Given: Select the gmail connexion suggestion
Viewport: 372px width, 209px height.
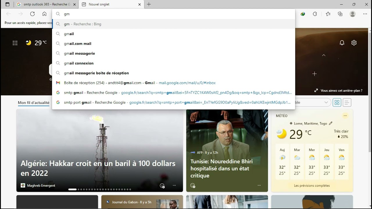Looking at the screenshot, I should 174,63.
